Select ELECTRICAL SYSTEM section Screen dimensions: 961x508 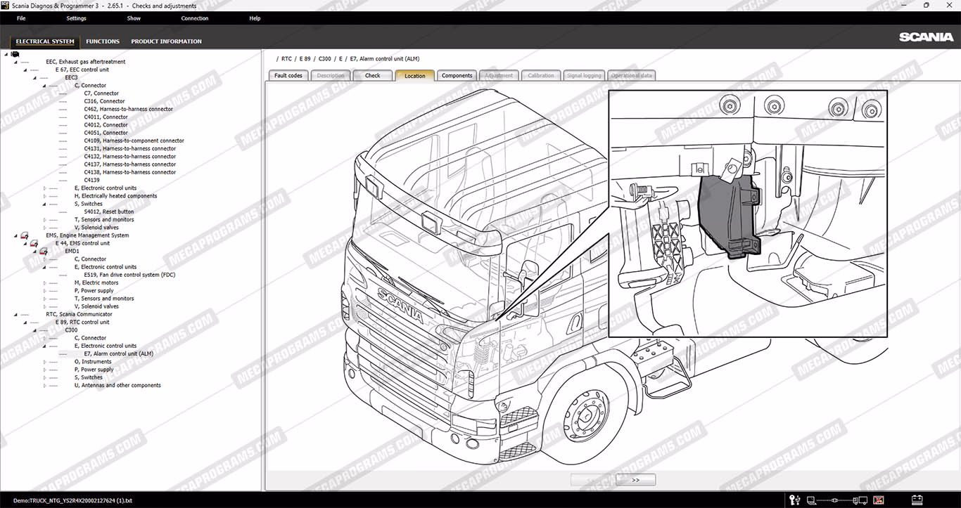pyautogui.click(x=45, y=41)
